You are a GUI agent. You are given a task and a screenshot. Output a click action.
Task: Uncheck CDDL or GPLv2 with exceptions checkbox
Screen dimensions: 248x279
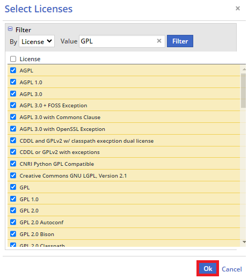pos(13,152)
